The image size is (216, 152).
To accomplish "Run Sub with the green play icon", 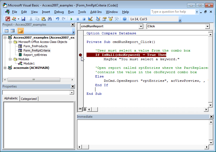I will click(x=71, y=19).
